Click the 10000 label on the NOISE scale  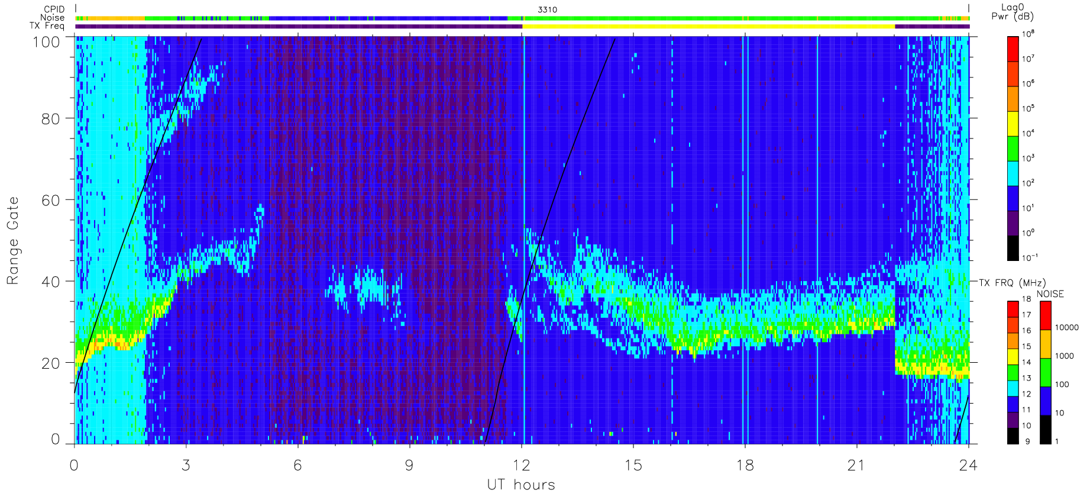coord(1067,328)
